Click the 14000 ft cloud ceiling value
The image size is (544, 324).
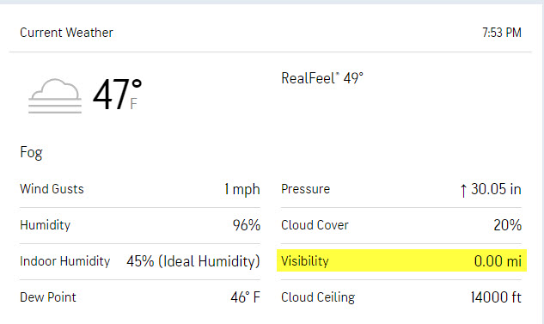pyautogui.click(x=496, y=297)
